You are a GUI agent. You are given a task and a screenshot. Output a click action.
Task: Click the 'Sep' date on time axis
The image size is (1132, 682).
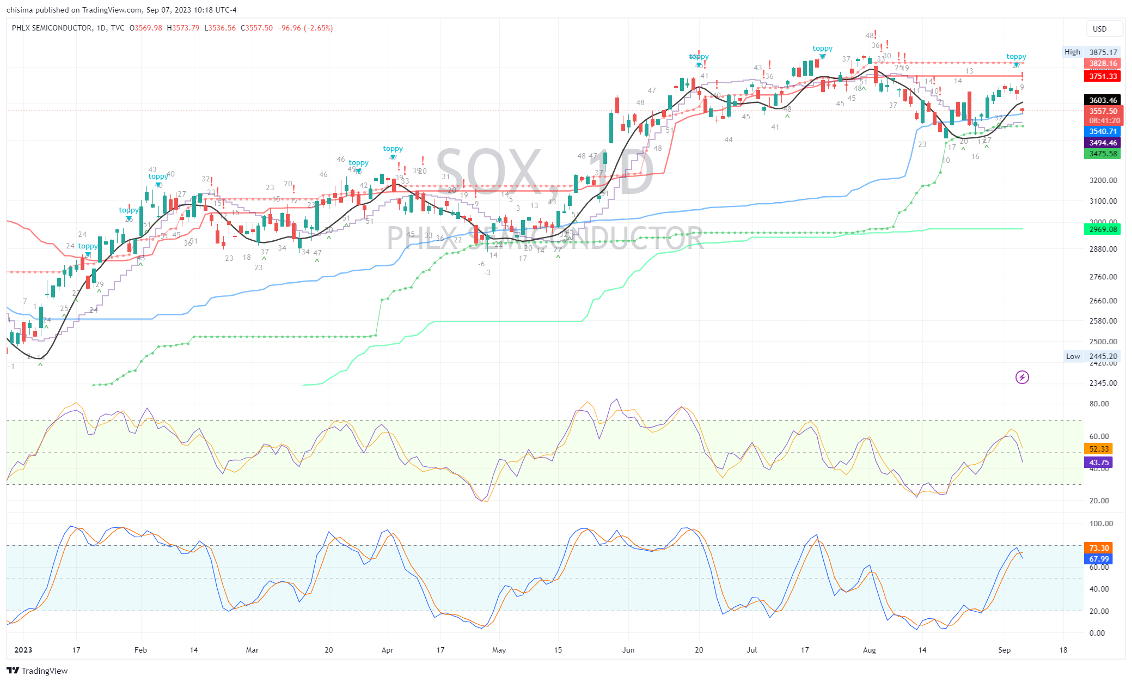coord(1004,650)
